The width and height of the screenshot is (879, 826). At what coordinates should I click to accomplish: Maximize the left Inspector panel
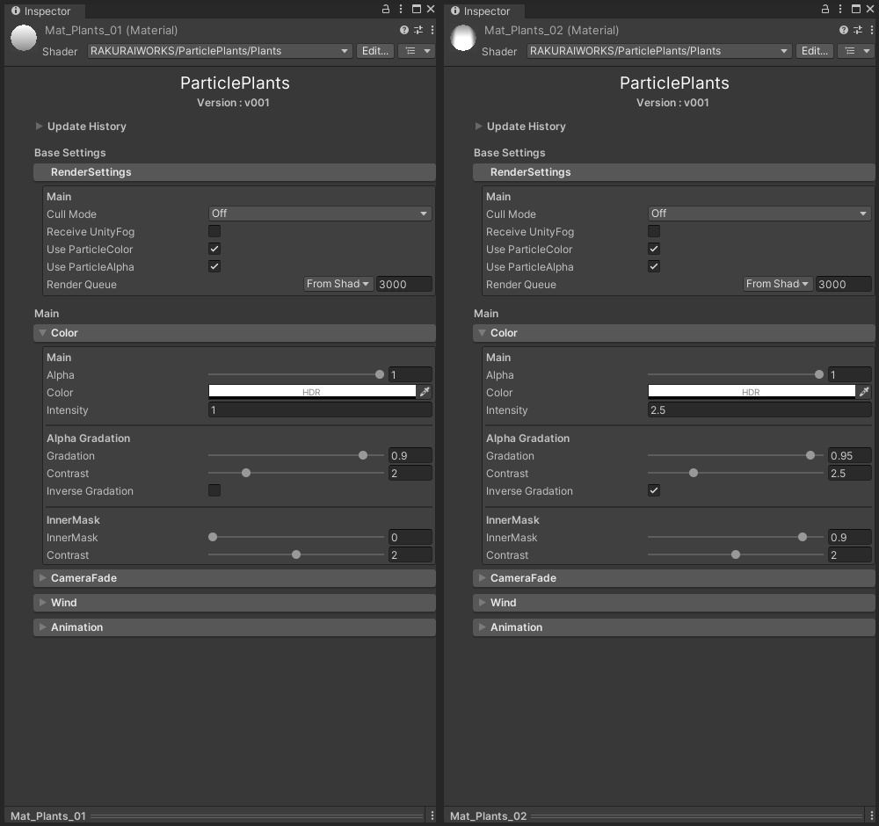[417, 9]
